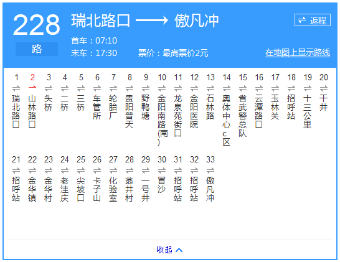Click the transfer arrows icon under stop 20

(324, 88)
